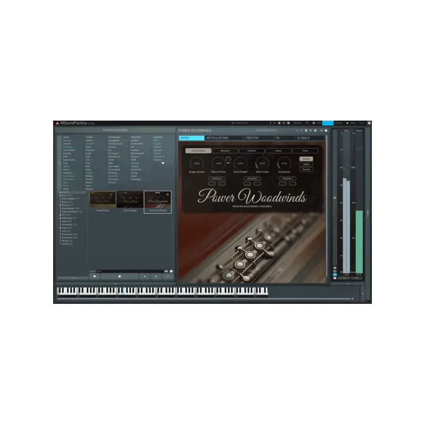Toggle Harmony 1 button

click(x=217, y=178)
